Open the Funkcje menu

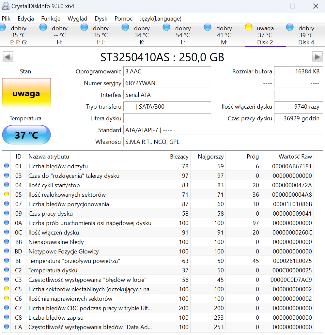51,19
